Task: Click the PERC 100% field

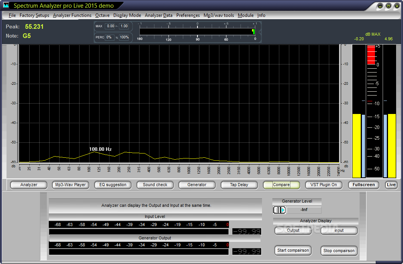Action: [124, 37]
